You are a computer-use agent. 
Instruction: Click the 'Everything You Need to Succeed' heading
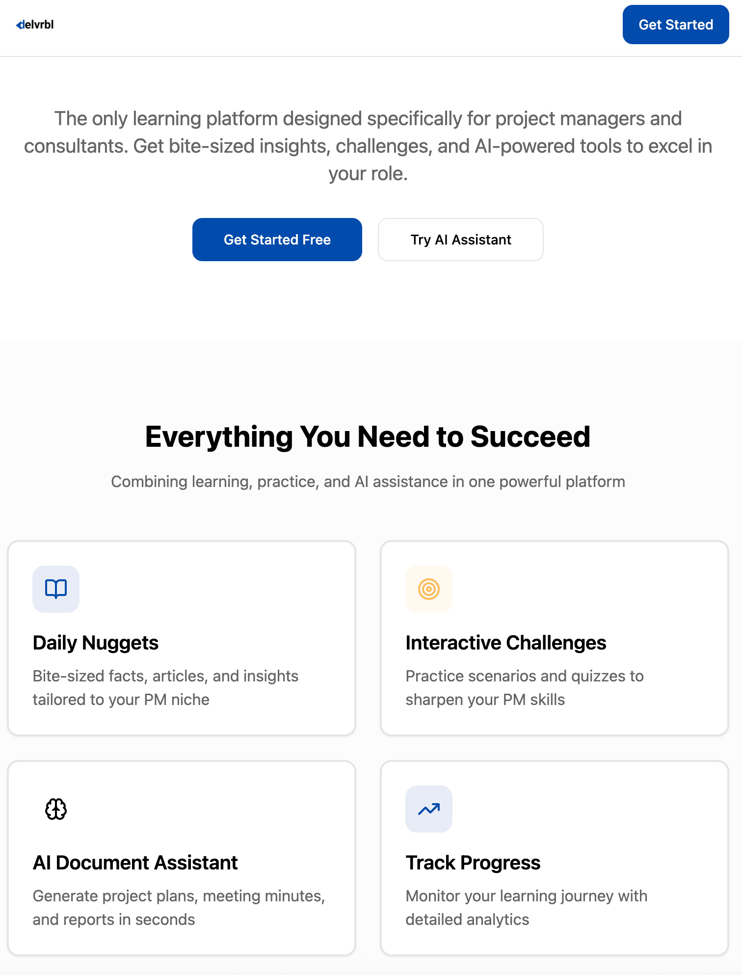368,436
